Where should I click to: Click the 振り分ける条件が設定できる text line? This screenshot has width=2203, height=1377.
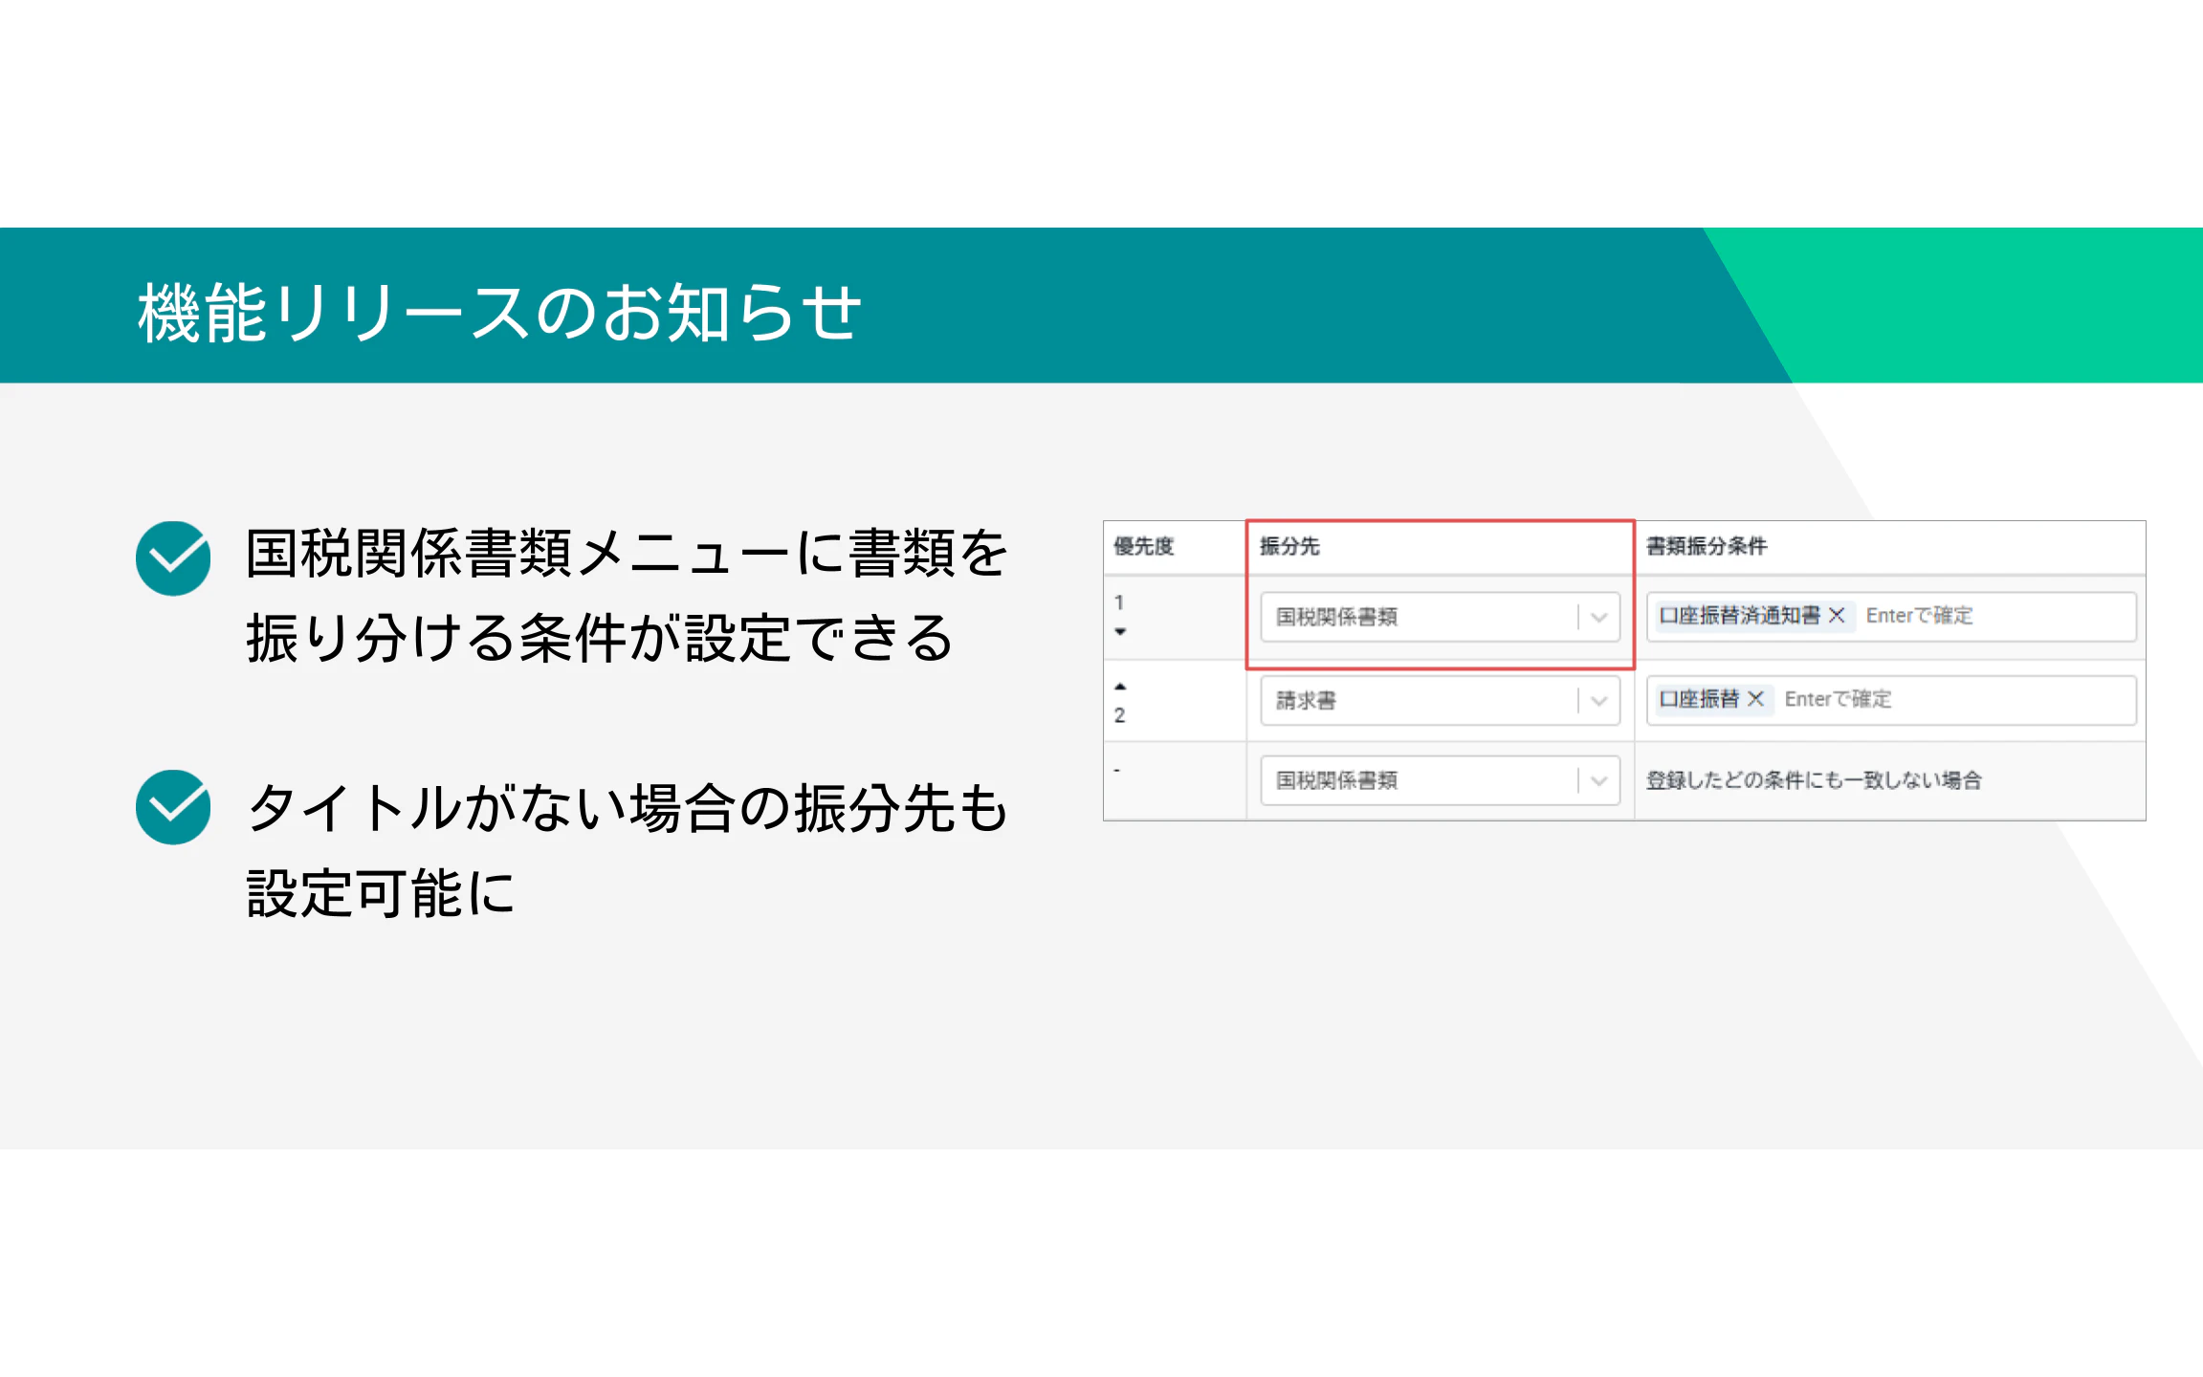point(599,639)
